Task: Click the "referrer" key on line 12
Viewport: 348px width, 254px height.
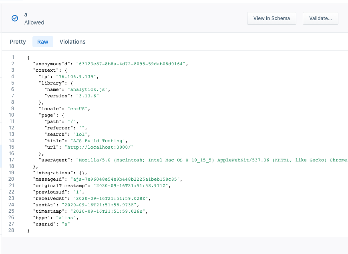Action: (59, 128)
